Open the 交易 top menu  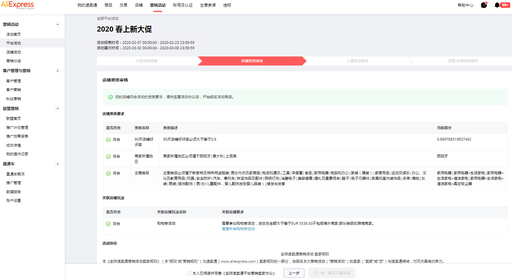pos(124,5)
